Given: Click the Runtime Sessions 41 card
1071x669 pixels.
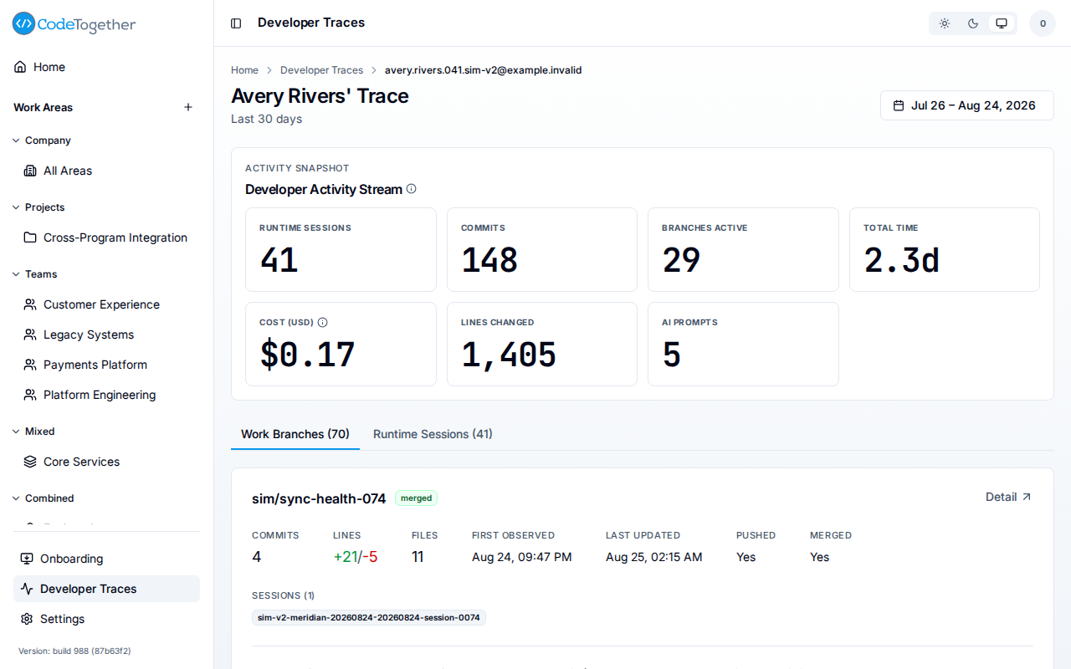Looking at the screenshot, I should [341, 249].
